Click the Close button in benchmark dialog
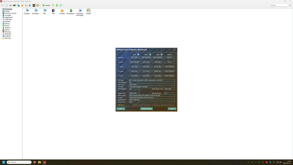 [172, 109]
